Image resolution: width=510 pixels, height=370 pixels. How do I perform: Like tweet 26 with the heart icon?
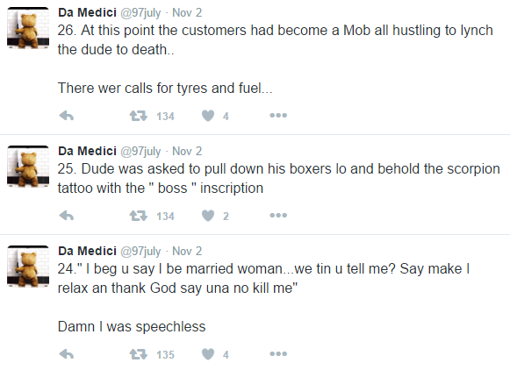point(208,116)
